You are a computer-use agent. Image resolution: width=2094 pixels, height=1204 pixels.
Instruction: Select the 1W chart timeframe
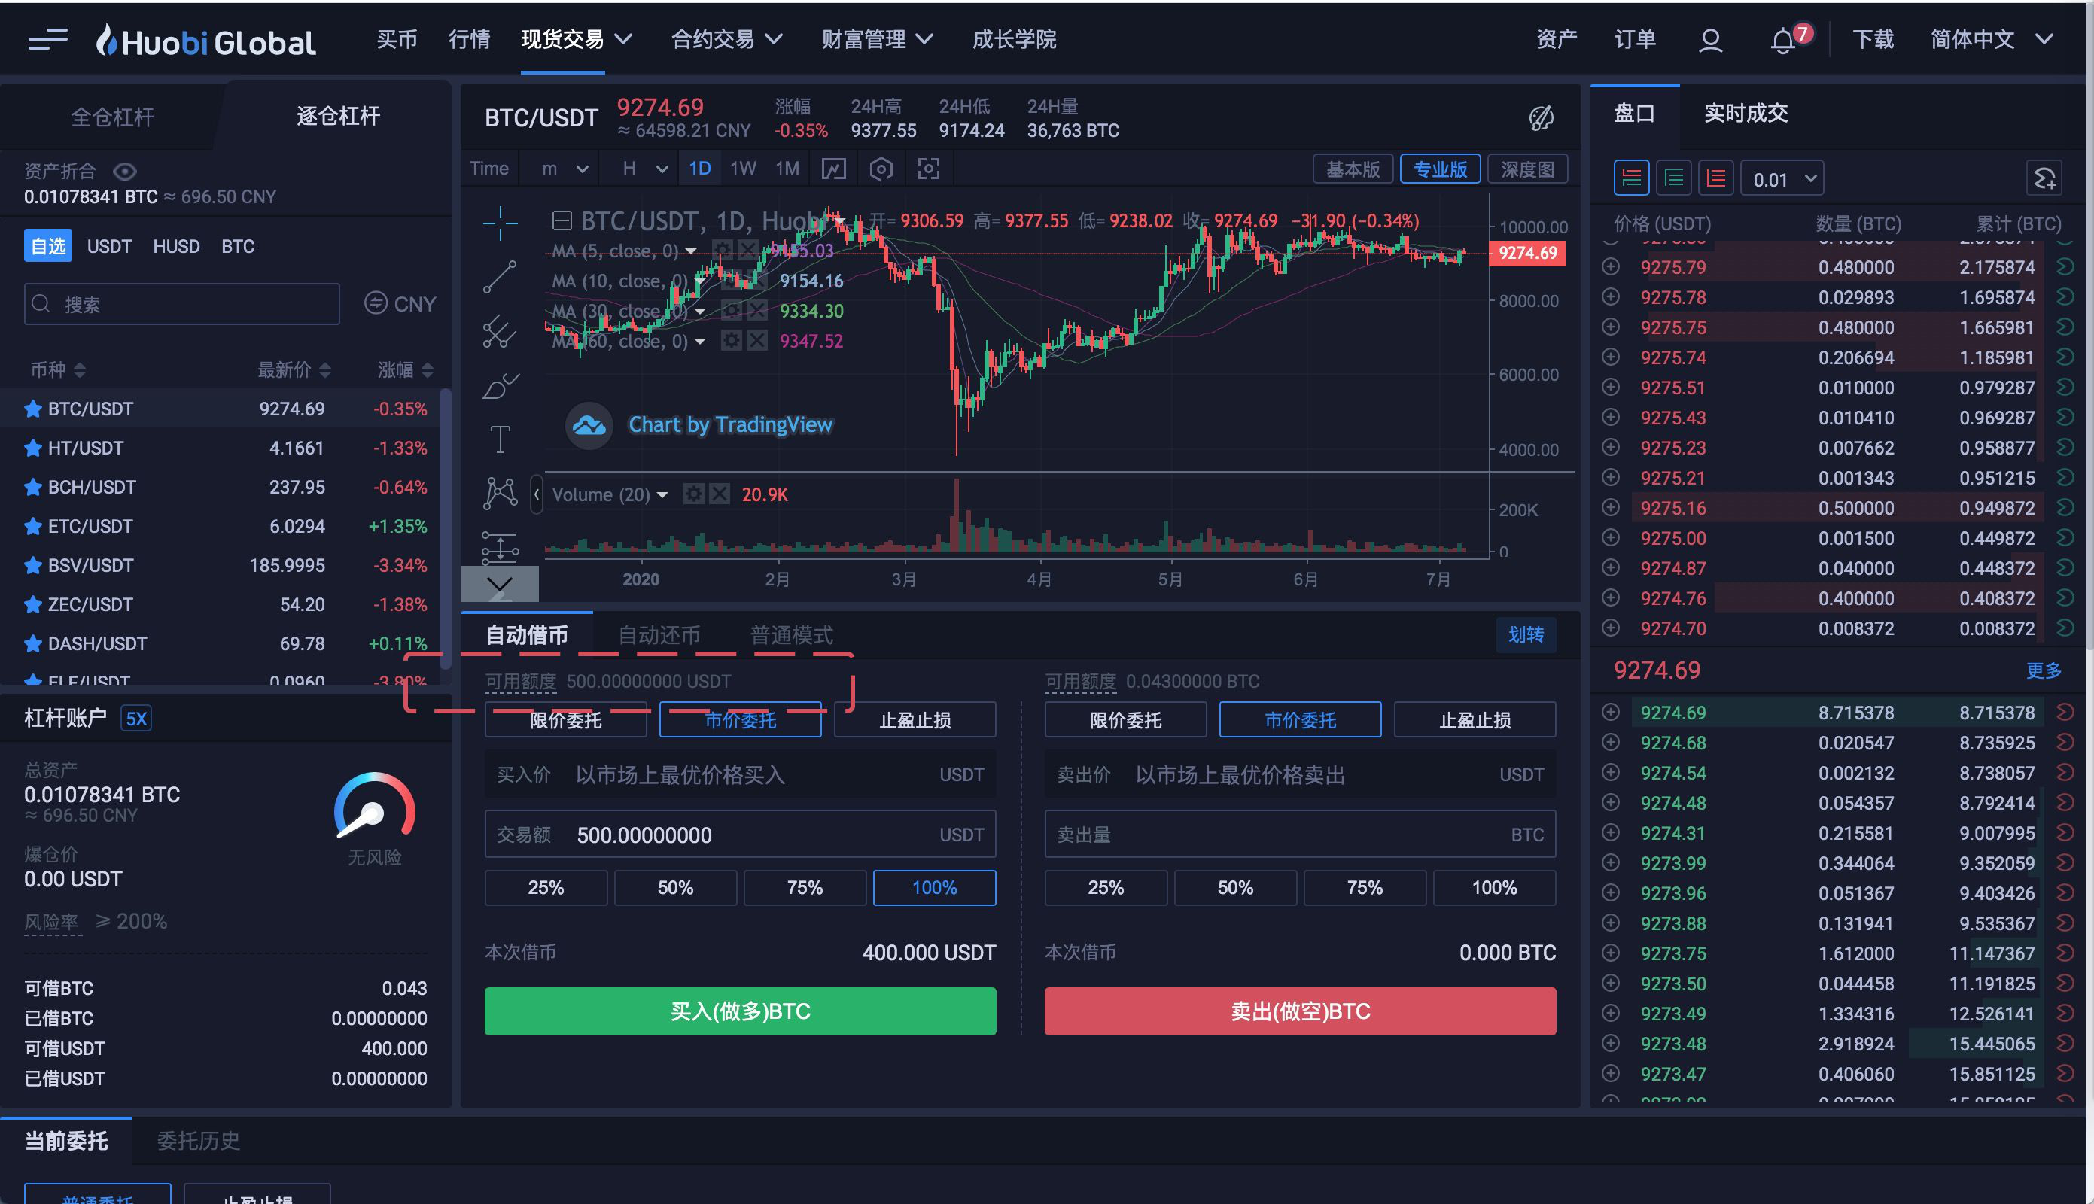point(743,169)
